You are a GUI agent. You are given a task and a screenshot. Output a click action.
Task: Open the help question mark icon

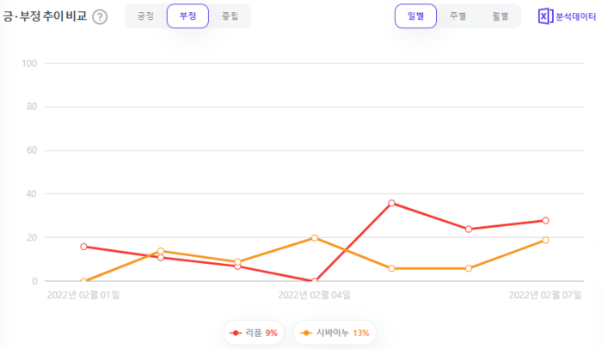coord(100,17)
